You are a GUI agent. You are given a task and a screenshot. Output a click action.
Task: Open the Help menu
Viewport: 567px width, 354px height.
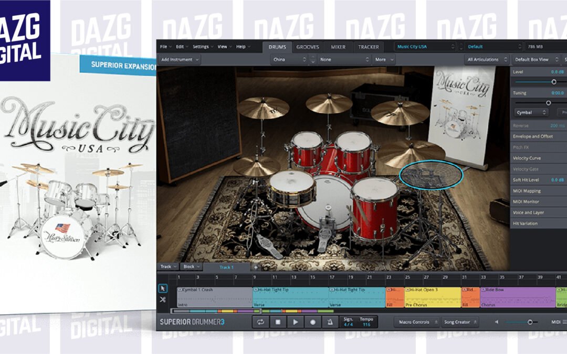coord(243,47)
